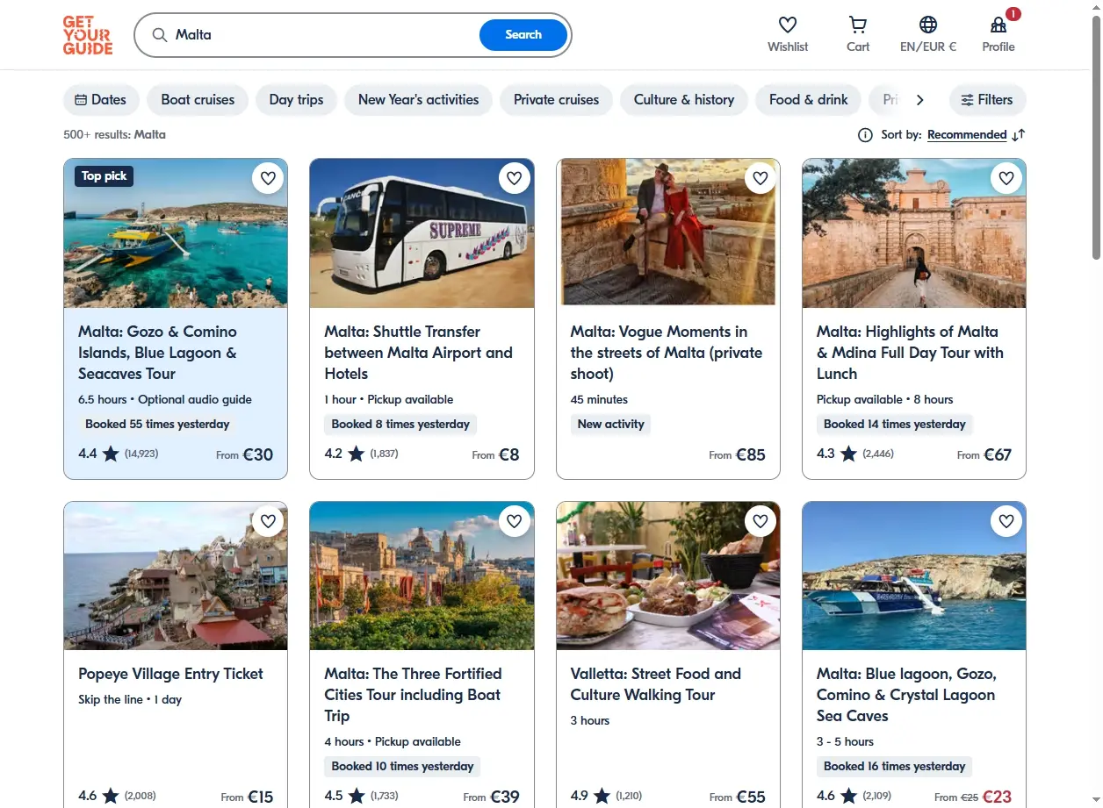Image resolution: width=1103 pixels, height=808 pixels.
Task: Select the Boat cruises filter chip
Action: click(x=198, y=100)
